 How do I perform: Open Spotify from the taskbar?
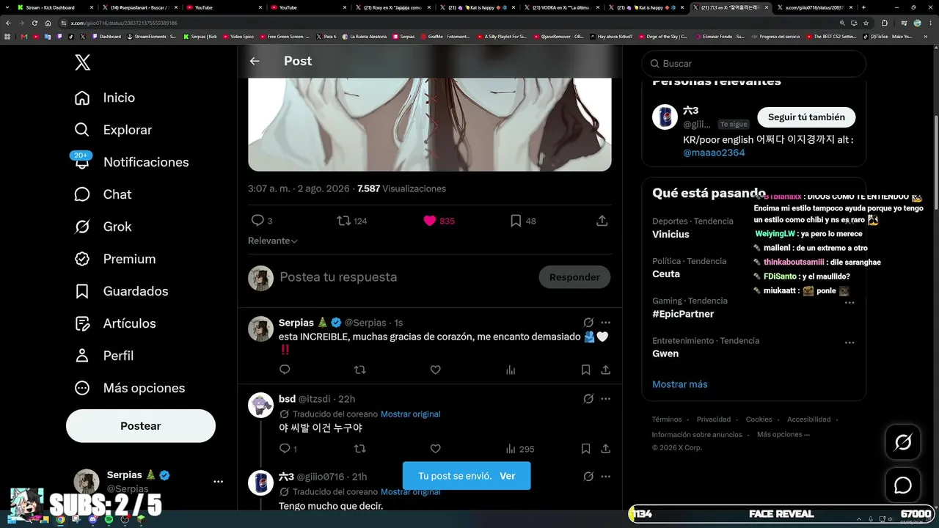[x=109, y=520]
